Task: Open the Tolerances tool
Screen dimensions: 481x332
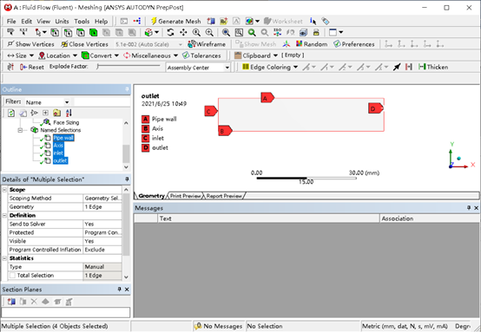Action: (201, 55)
